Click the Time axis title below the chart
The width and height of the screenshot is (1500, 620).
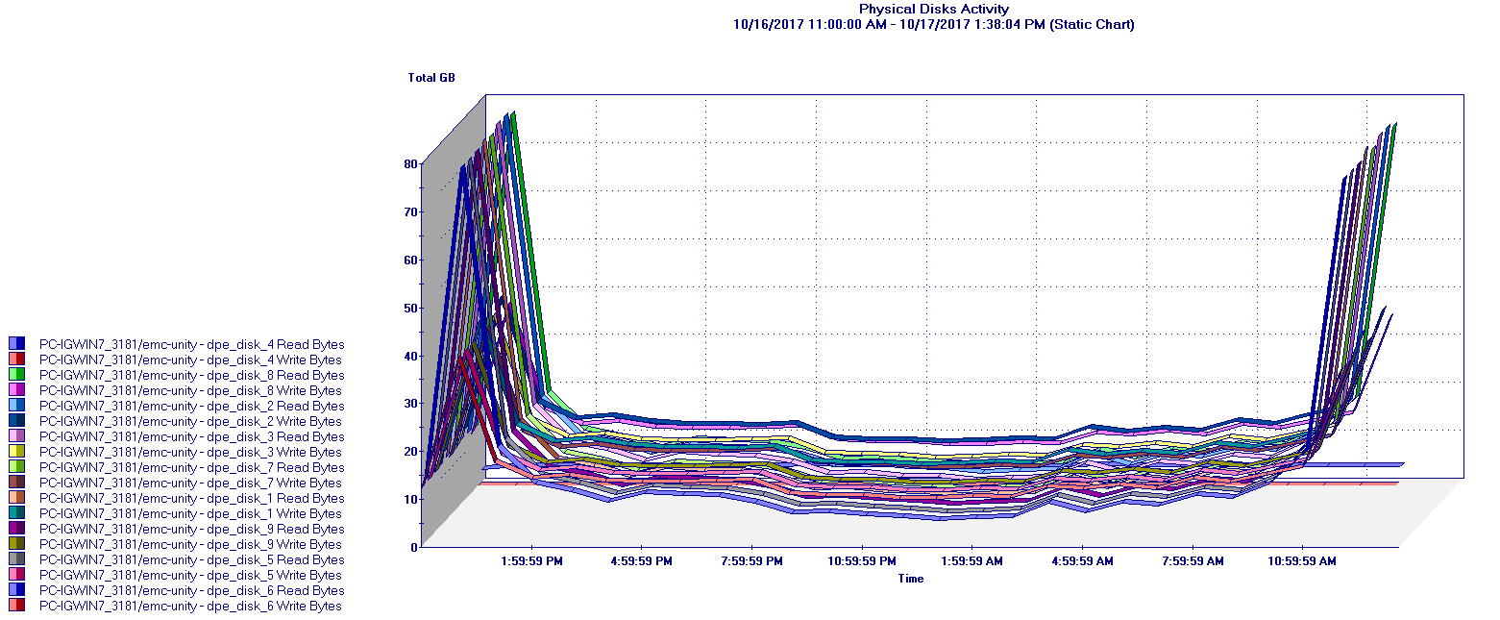(x=910, y=578)
